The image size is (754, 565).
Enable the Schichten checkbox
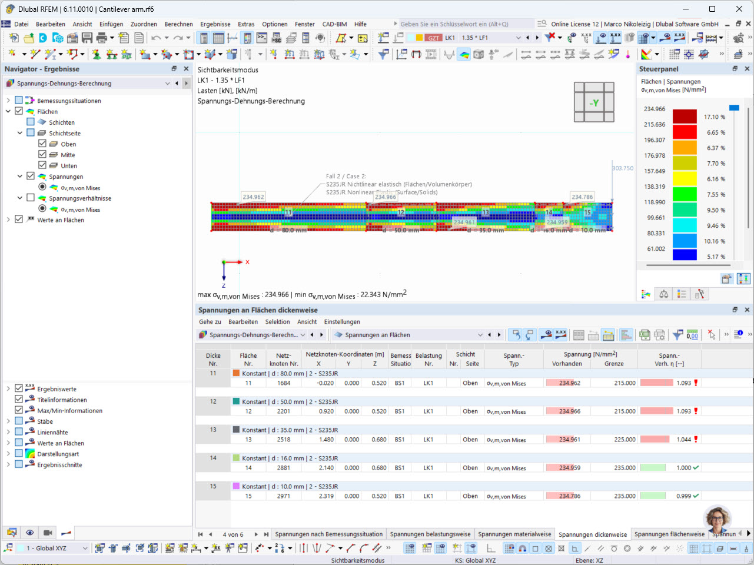(x=31, y=122)
